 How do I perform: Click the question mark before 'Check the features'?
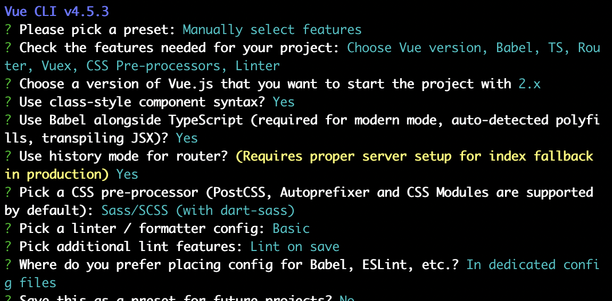click(x=8, y=48)
